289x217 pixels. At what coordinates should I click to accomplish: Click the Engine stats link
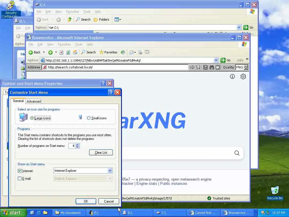click(x=146, y=184)
